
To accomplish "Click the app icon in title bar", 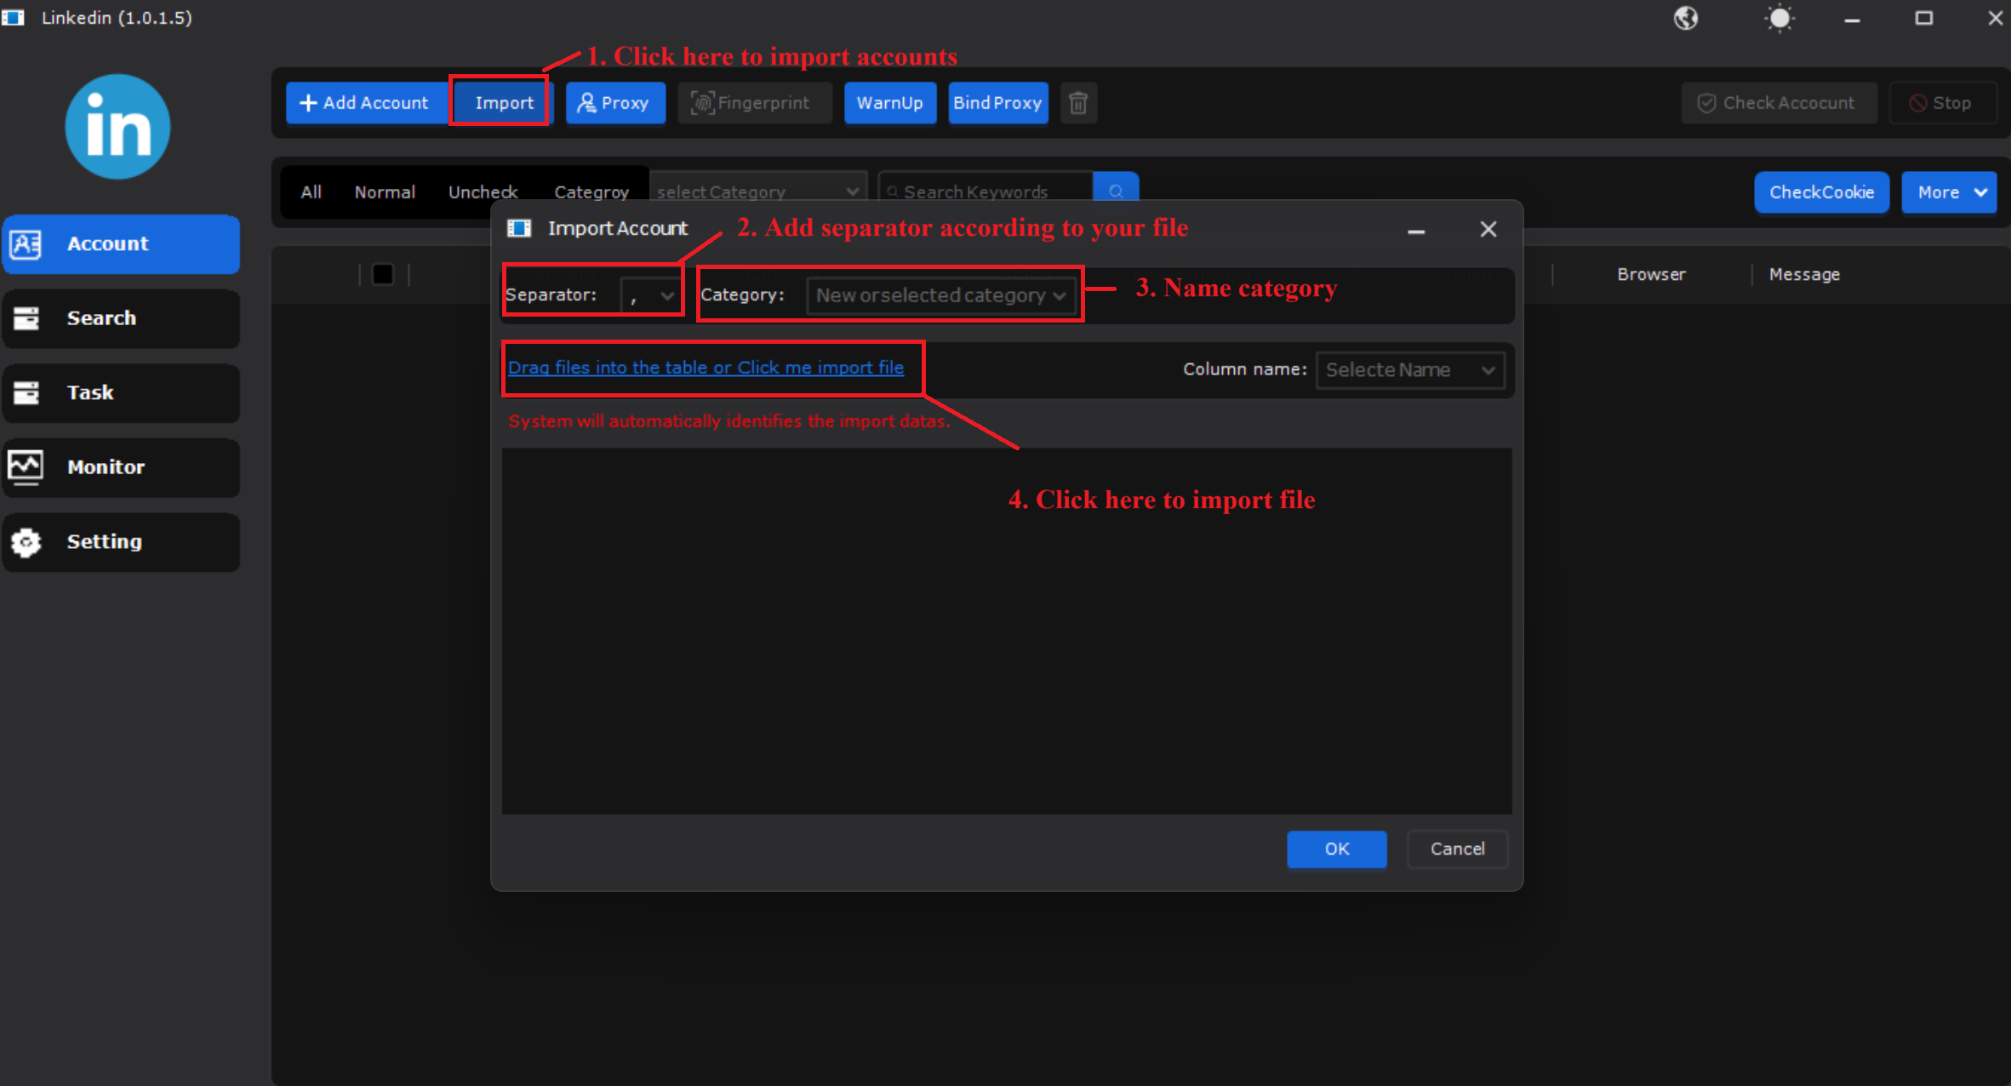I will [13, 17].
